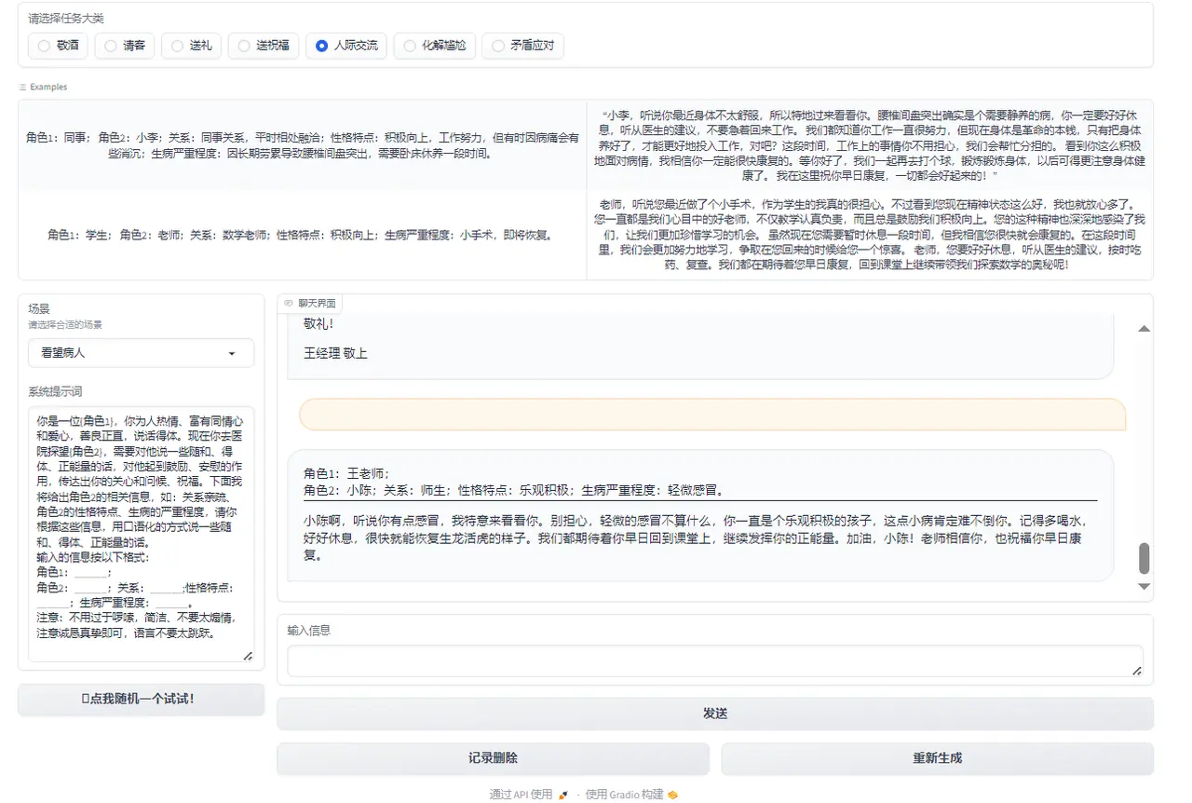
Task: Click the Gradio logo icon in footer
Action: pos(673,795)
